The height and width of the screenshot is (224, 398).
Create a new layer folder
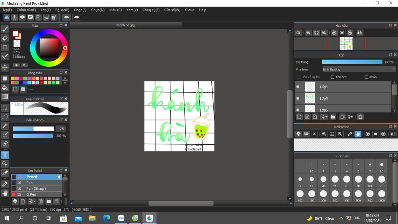333,117
